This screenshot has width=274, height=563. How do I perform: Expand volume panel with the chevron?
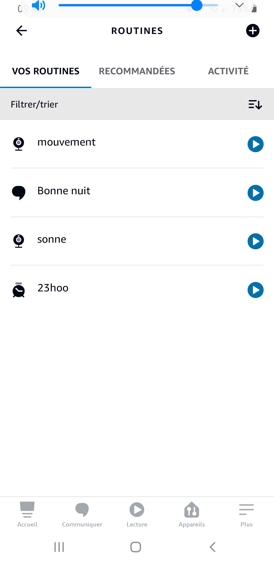click(239, 5)
